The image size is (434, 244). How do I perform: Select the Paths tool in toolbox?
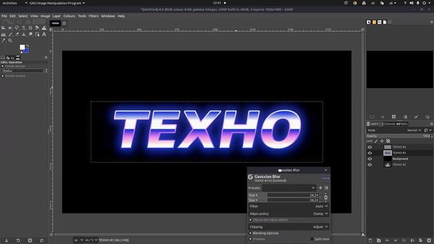click(37, 35)
